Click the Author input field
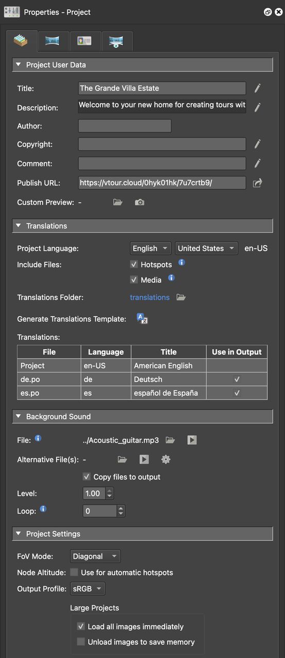 click(124, 126)
